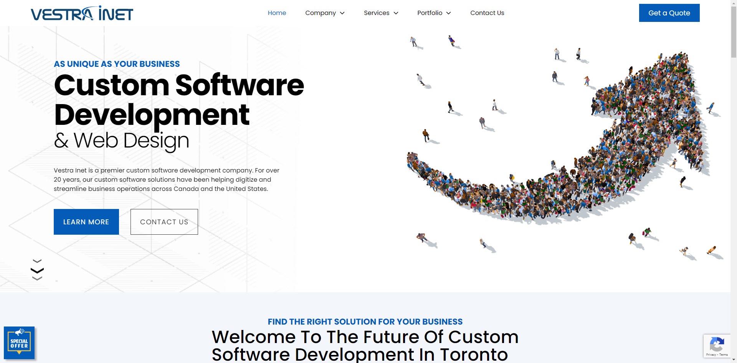Click the page scrollbar up arrow
737x363 pixels.
734,3
